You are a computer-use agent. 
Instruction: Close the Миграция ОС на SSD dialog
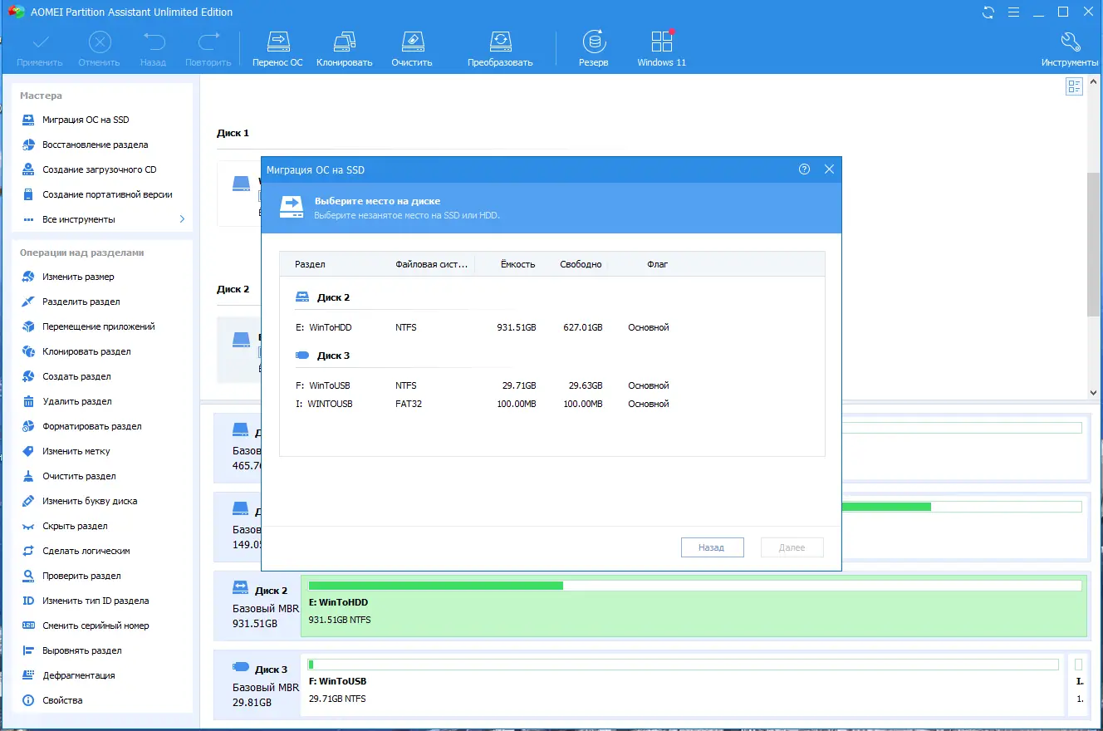(829, 169)
